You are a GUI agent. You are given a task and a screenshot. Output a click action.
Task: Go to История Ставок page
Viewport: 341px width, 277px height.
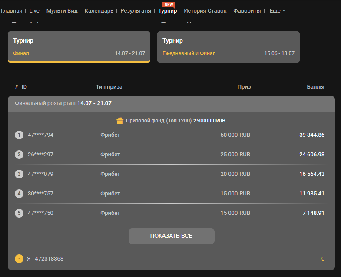205,10
